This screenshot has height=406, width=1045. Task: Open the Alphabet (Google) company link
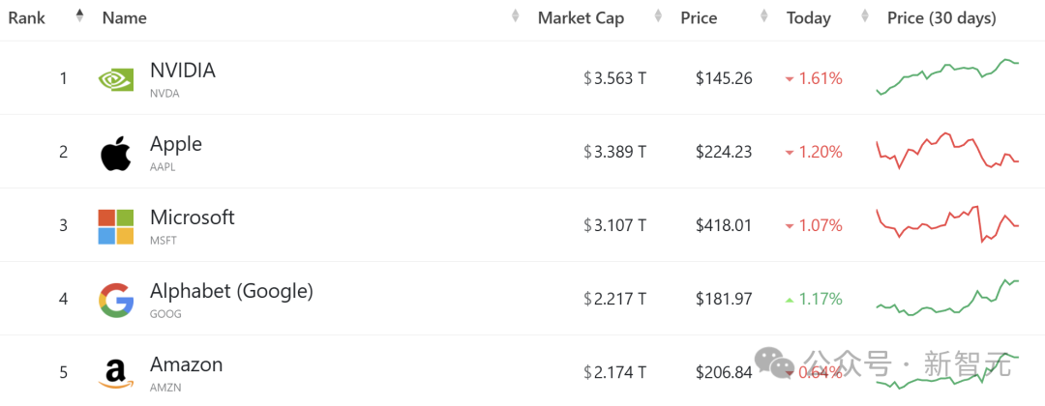click(x=231, y=291)
